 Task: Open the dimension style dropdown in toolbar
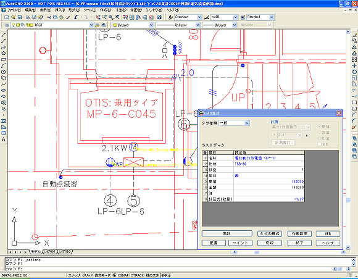tap(235, 17)
